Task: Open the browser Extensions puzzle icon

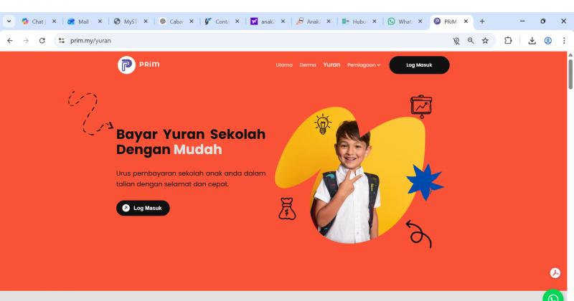Action: tap(508, 41)
